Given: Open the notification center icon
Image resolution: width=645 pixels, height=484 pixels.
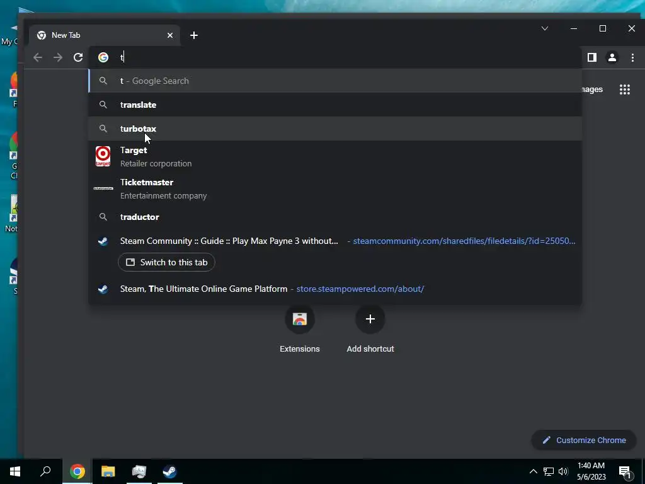Looking at the screenshot, I should pyautogui.click(x=625, y=471).
